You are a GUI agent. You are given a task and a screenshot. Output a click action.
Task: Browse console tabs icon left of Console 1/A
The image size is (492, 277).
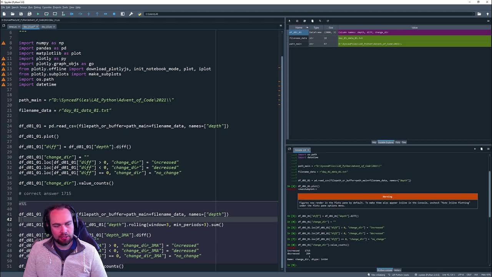[289, 149]
